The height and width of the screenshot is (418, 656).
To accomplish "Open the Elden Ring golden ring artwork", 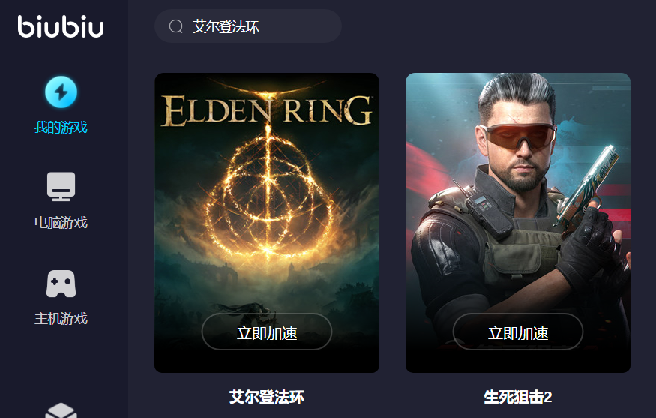I will coord(268,197).
